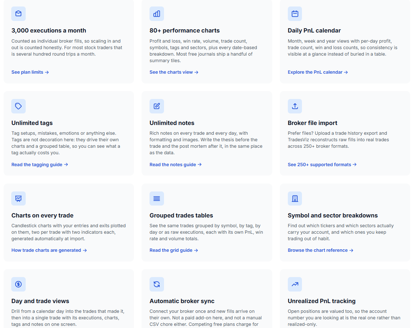The image size is (412, 328).
Task: Click the tag icon above Unlimited tags
Action: 18,106
